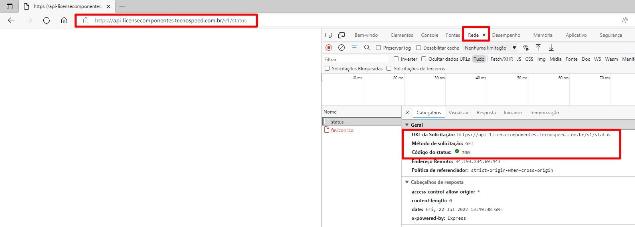Screen dimensions: 635x227
Task: Enable Ocultar dados URLs checkbox
Action: [424, 59]
